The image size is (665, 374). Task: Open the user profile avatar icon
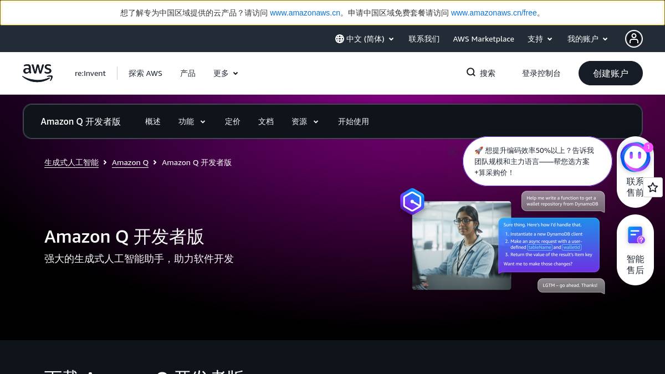click(634, 39)
